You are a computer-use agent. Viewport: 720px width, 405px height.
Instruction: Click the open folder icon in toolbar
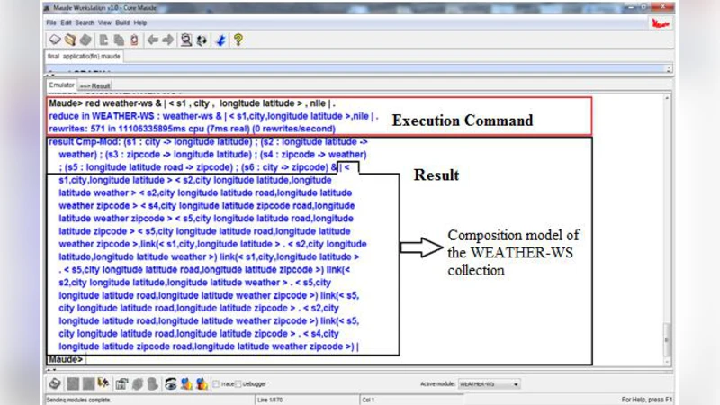coord(70,40)
